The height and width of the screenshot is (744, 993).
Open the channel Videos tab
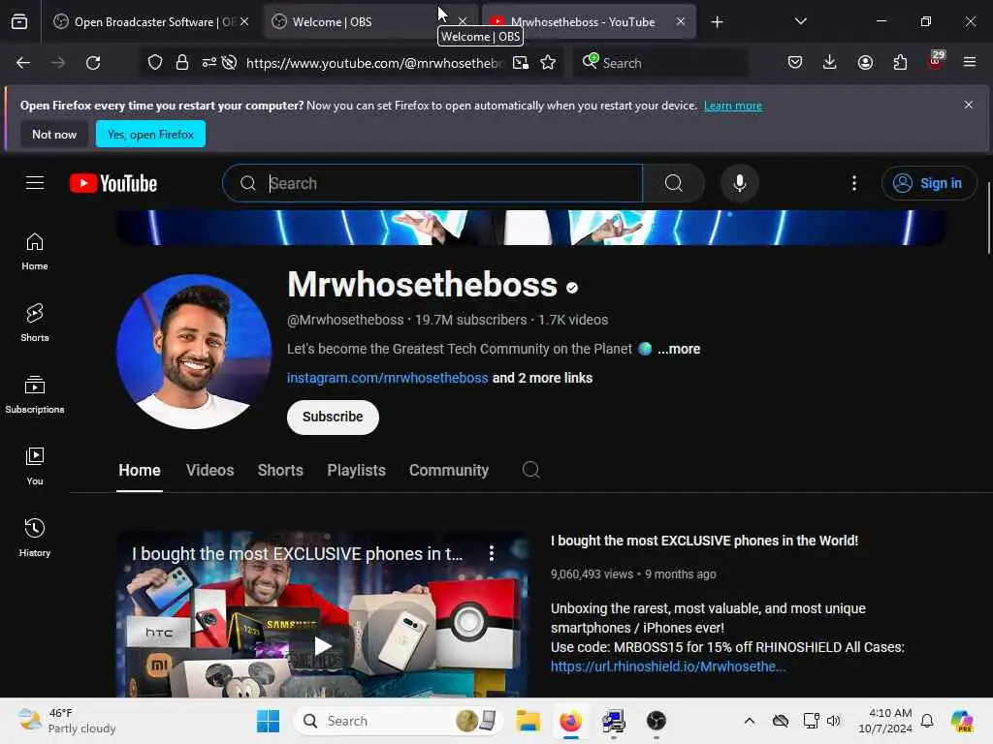point(210,470)
